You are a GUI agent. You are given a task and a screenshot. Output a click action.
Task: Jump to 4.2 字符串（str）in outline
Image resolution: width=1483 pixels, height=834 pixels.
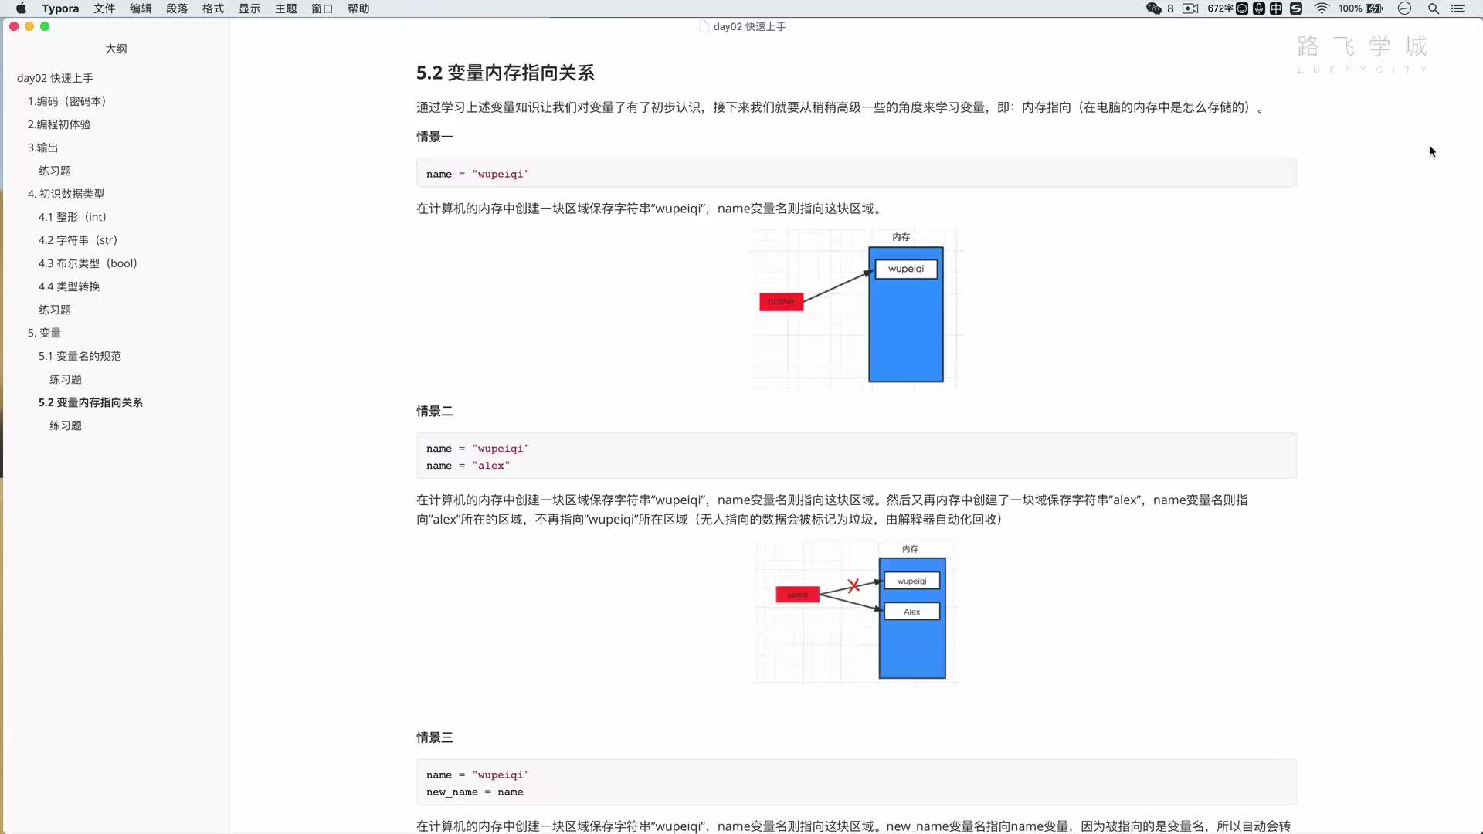[x=78, y=240]
